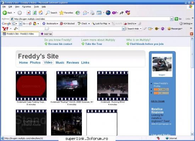Click Become his contact link
The width and height of the screenshot is (195, 141).
pyautogui.click(x=60, y=44)
